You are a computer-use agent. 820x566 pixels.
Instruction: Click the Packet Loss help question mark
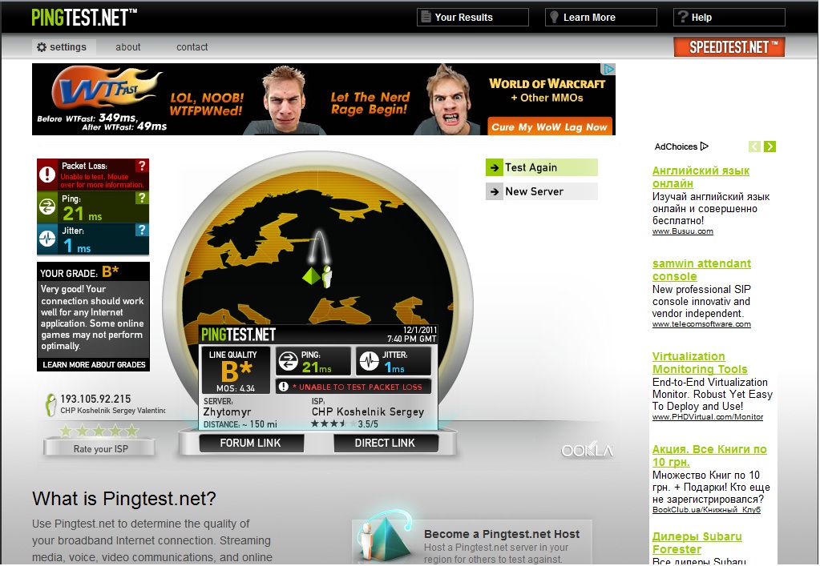[x=142, y=166]
